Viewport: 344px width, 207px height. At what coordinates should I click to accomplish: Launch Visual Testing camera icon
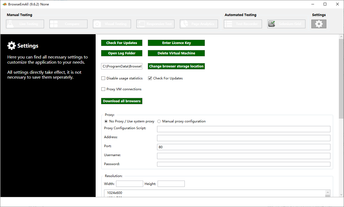pos(97,24)
